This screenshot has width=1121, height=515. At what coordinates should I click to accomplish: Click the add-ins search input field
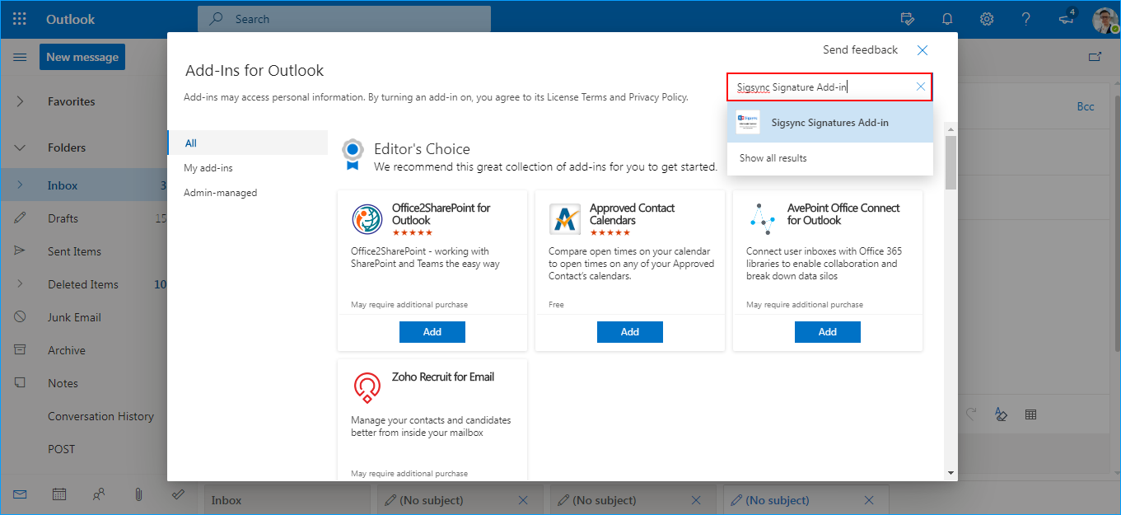click(820, 87)
